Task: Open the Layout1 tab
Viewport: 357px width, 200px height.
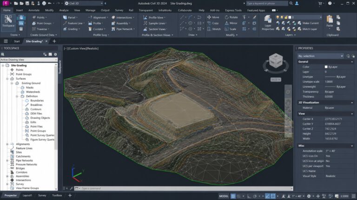Action: click(x=27, y=195)
